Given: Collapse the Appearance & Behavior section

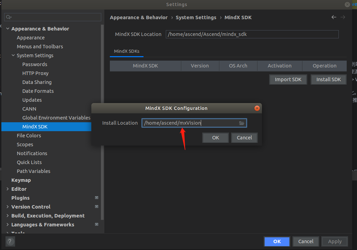Looking at the screenshot, I should pyautogui.click(x=8, y=29).
